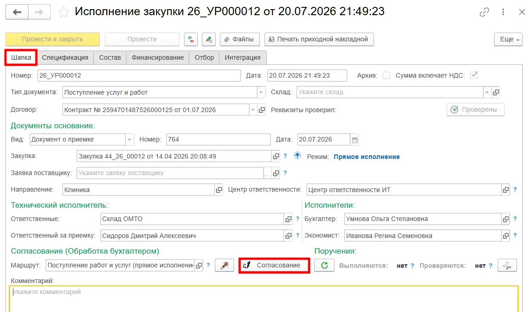Click the blue up-arrow icon beside Закупка

[297, 155]
